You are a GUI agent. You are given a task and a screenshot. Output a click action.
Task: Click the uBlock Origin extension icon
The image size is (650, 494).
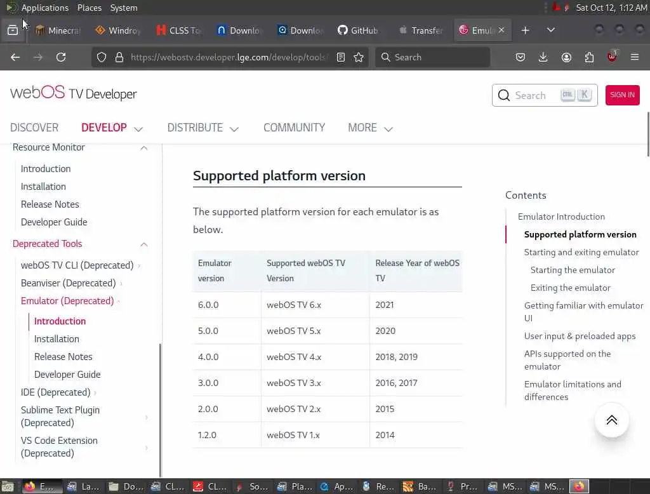[612, 57]
